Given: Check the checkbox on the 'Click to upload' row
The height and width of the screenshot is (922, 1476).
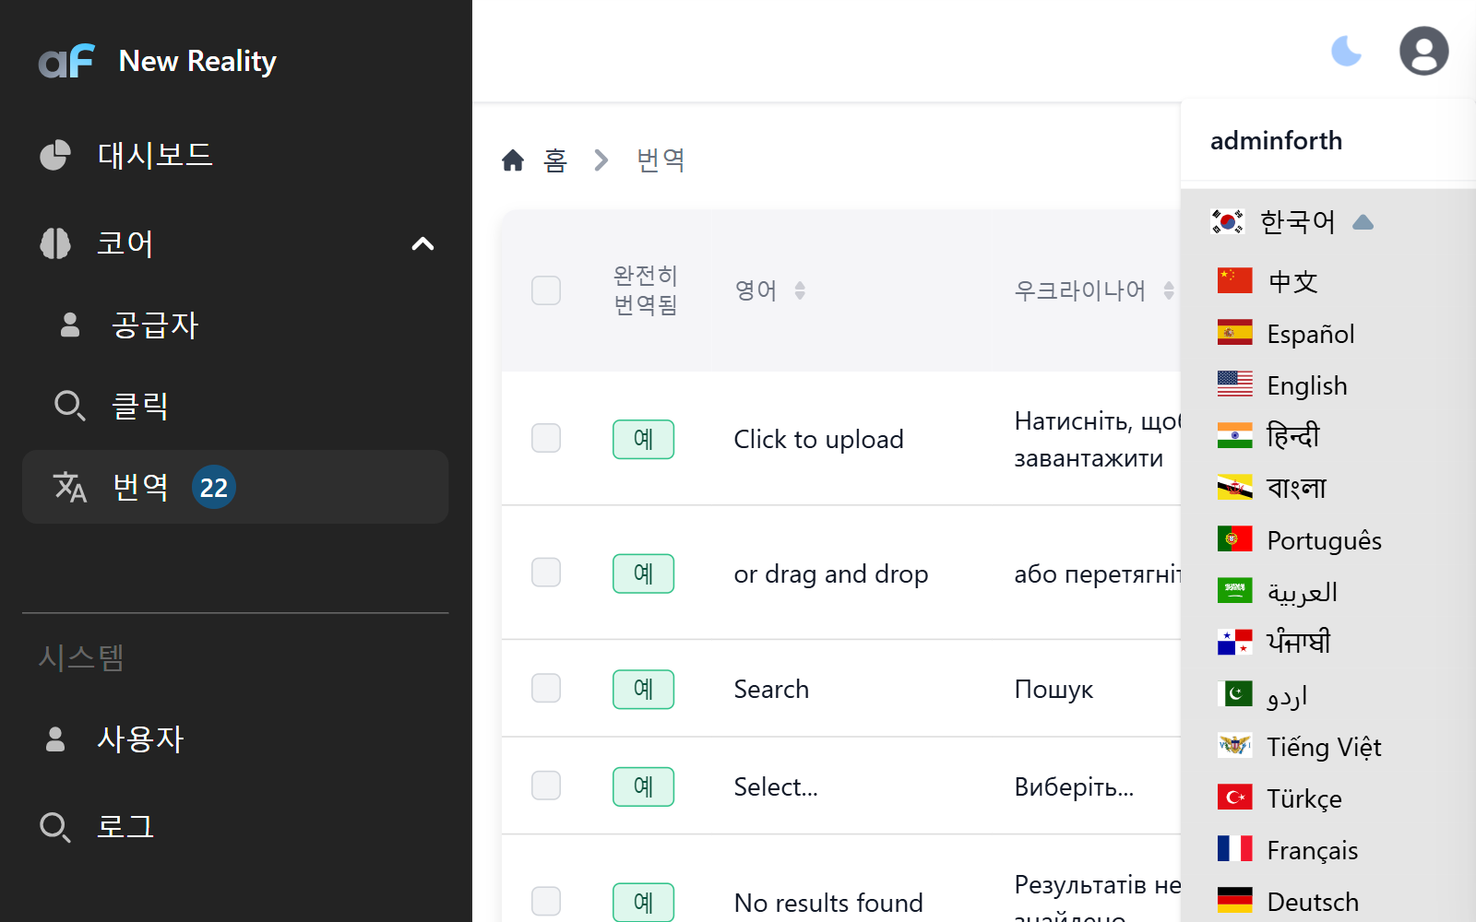Looking at the screenshot, I should 545,439.
